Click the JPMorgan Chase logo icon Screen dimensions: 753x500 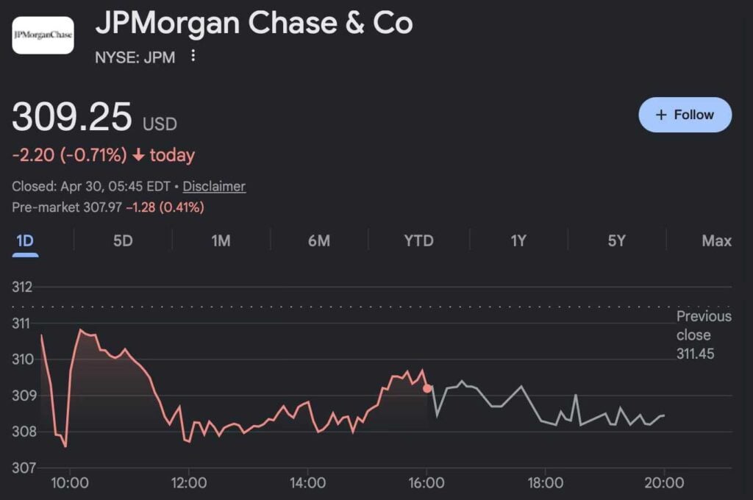click(43, 35)
